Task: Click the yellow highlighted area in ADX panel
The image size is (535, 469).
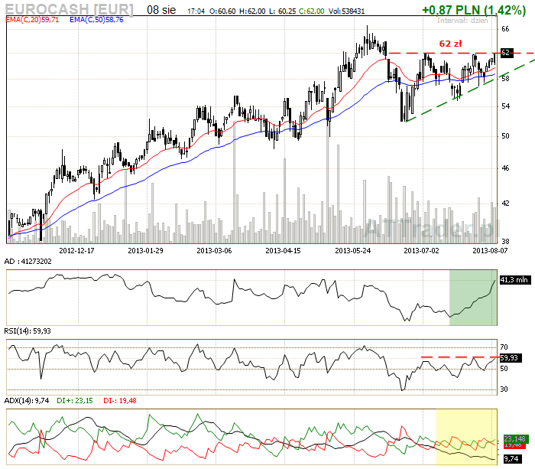Action: [466, 437]
